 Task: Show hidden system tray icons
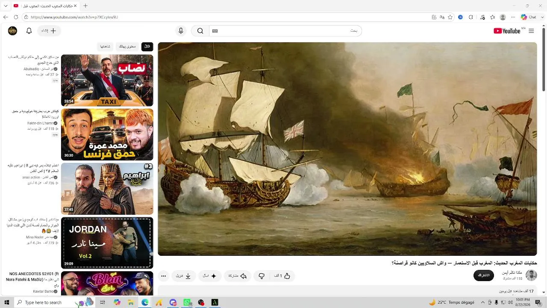coord(483,302)
